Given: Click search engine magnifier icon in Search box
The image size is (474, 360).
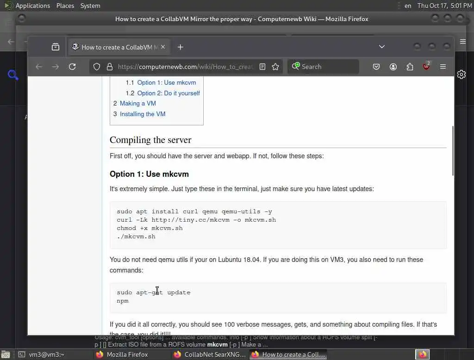Looking at the screenshot, I should point(296,66).
